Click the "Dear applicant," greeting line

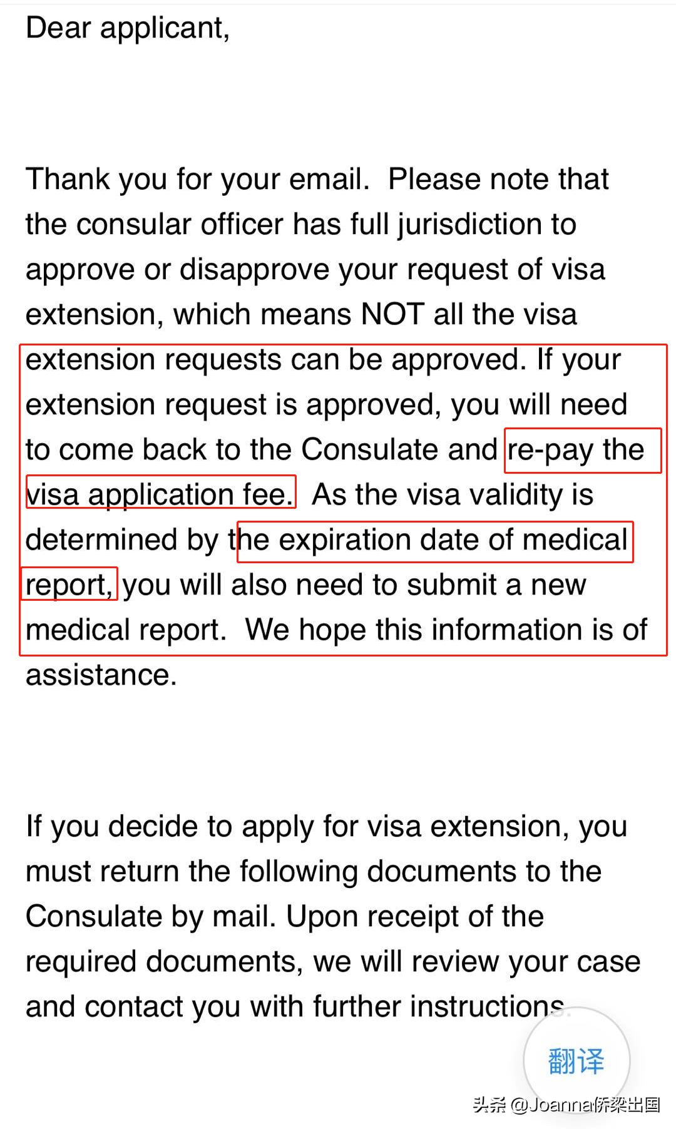(x=128, y=28)
